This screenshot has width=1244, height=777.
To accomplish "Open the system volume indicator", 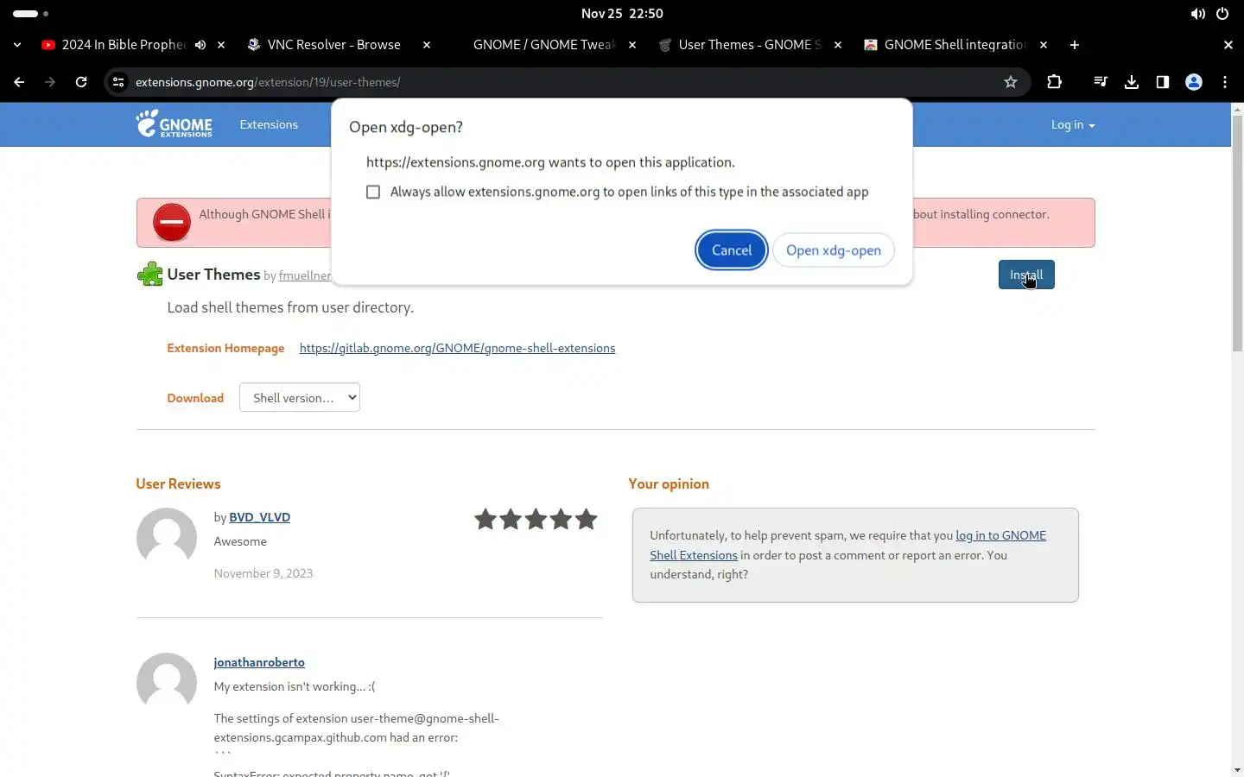I will click(x=1197, y=14).
